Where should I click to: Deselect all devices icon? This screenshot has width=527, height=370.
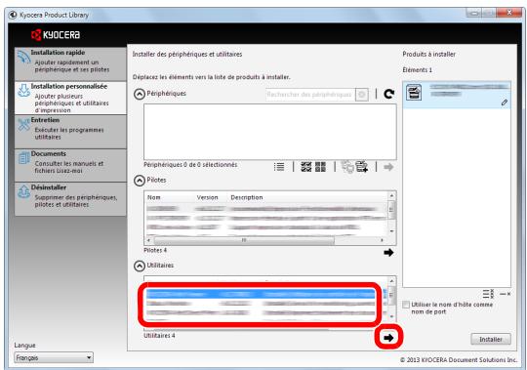click(320, 167)
